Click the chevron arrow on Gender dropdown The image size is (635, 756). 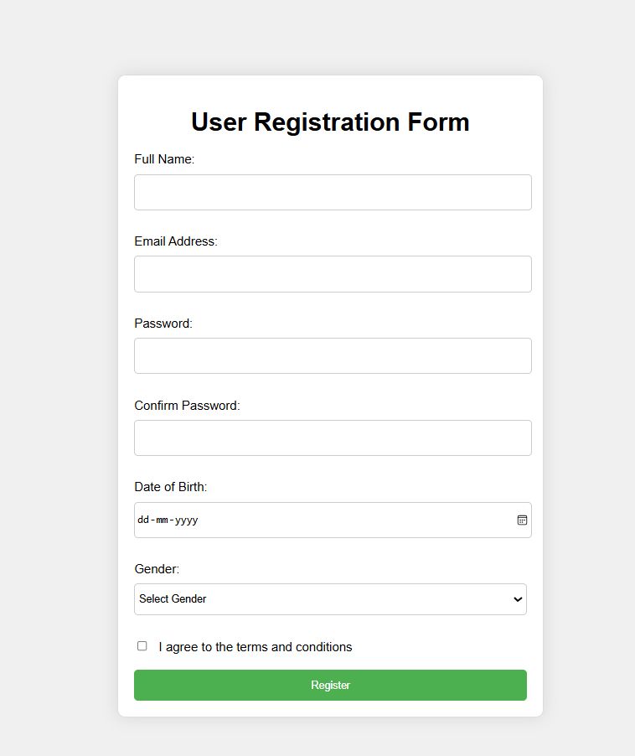coord(518,599)
